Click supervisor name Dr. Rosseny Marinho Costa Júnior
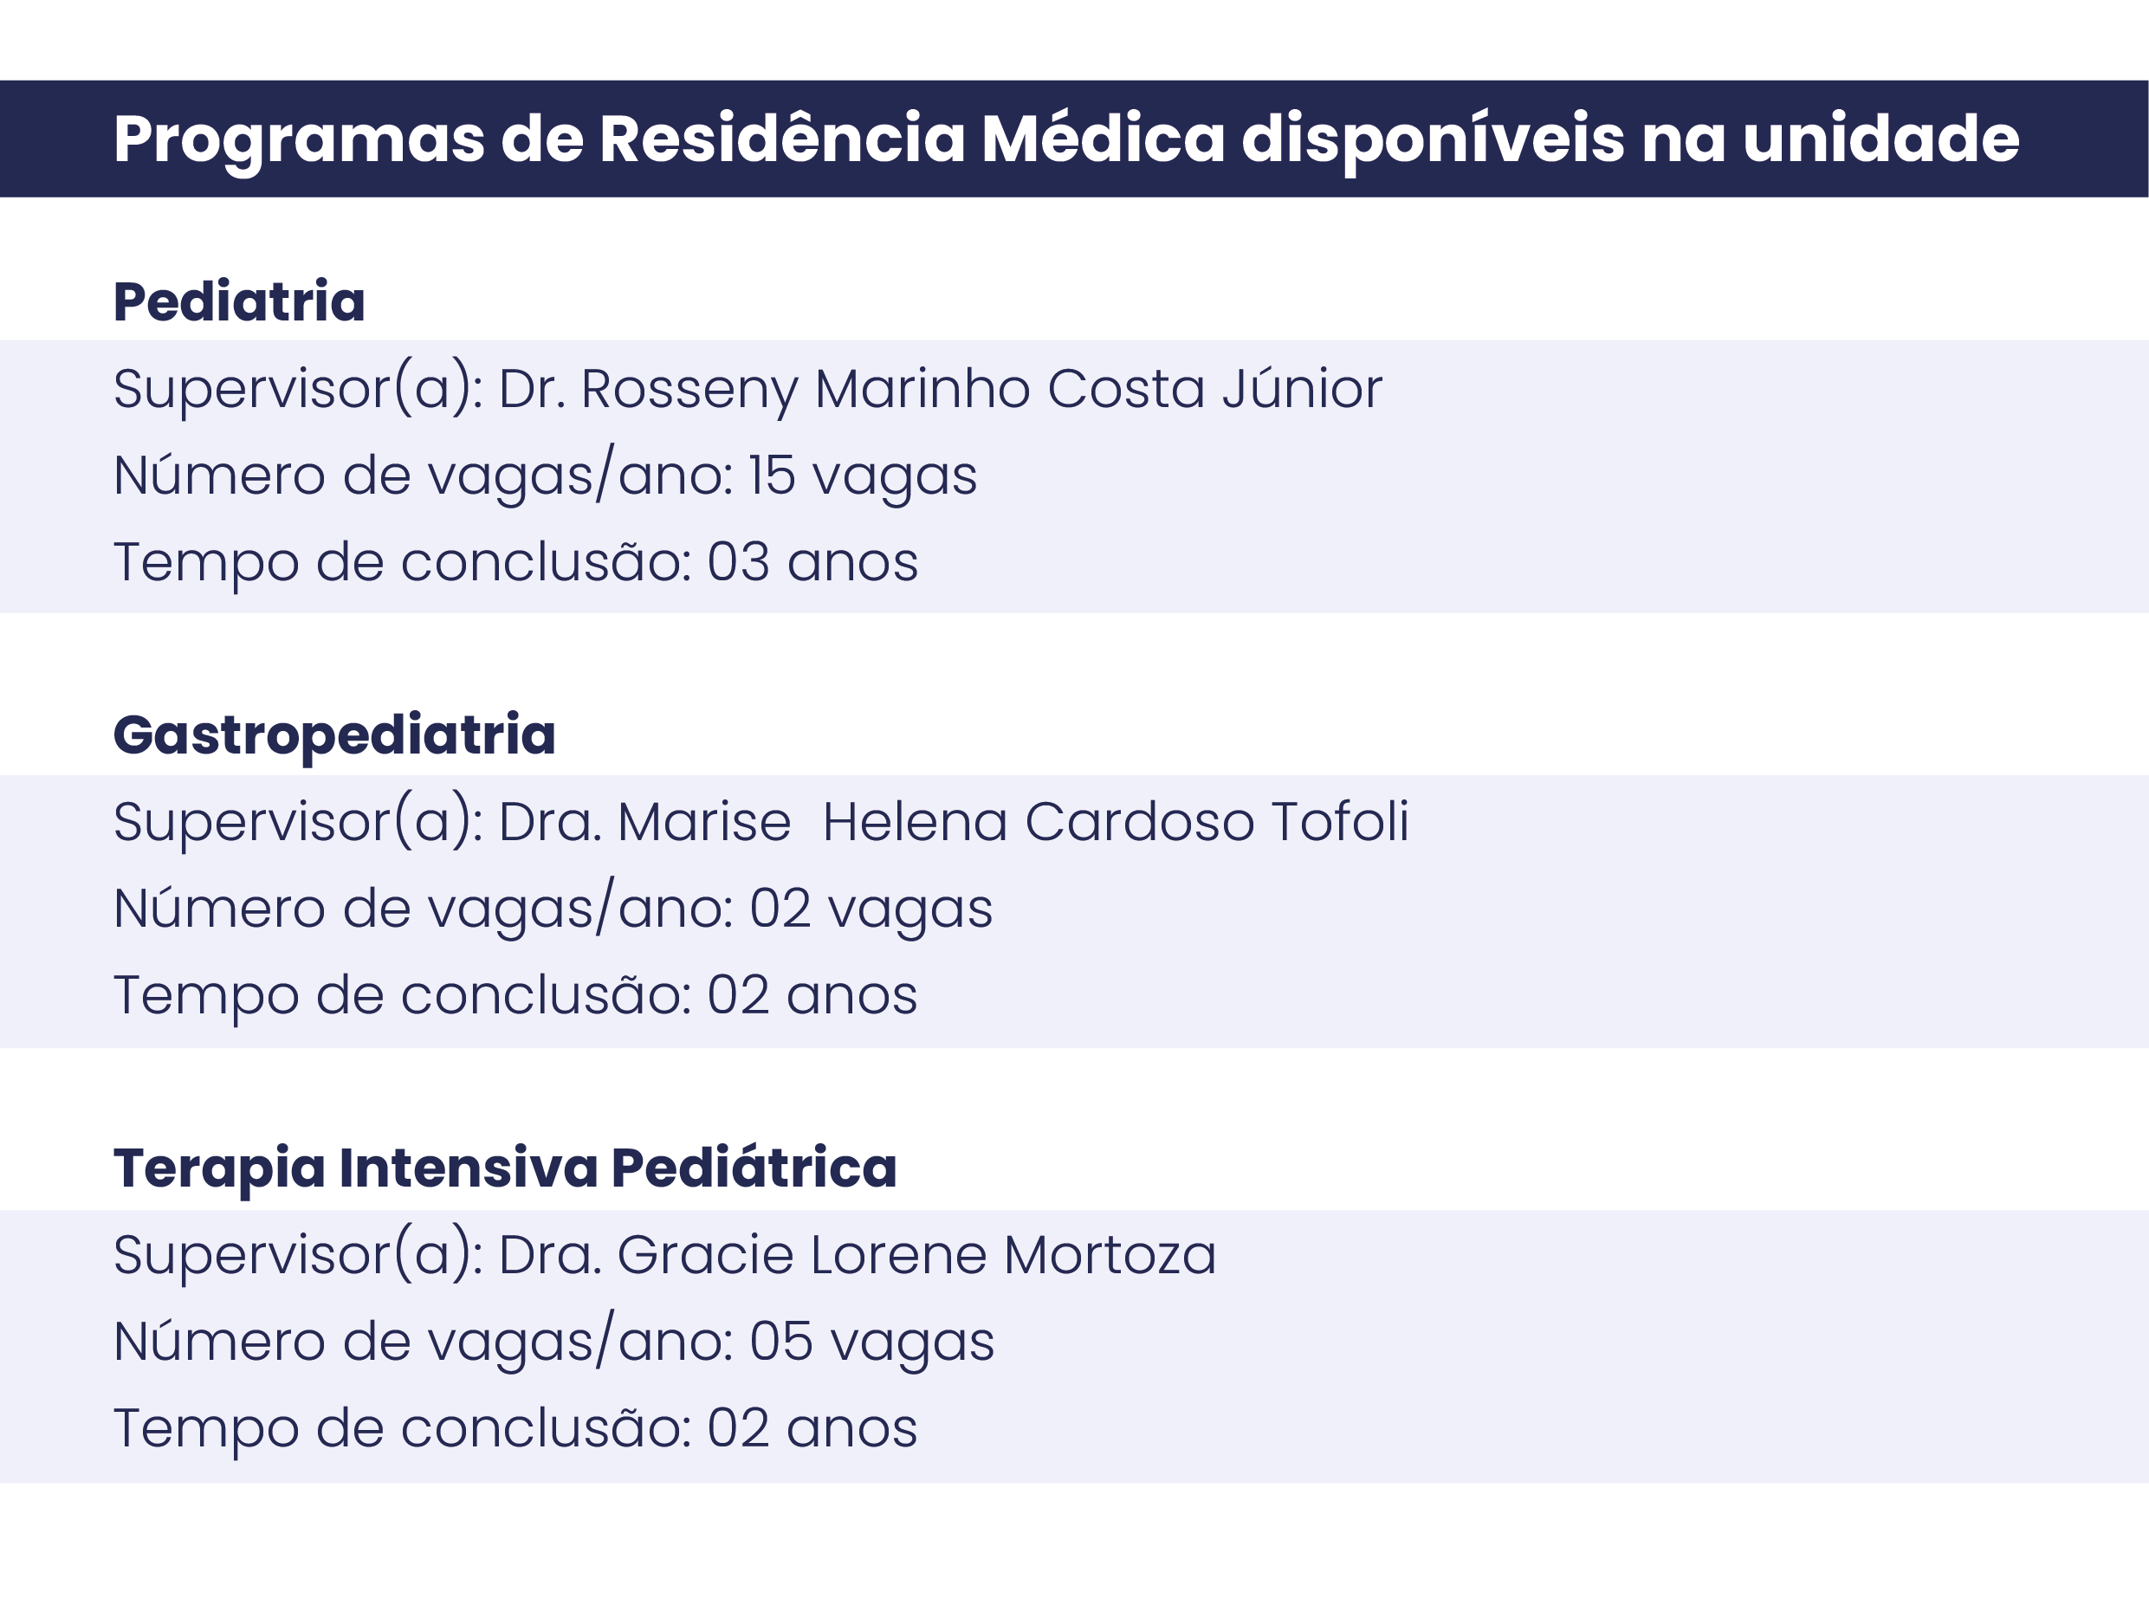The width and height of the screenshot is (2149, 1624). tap(940, 389)
